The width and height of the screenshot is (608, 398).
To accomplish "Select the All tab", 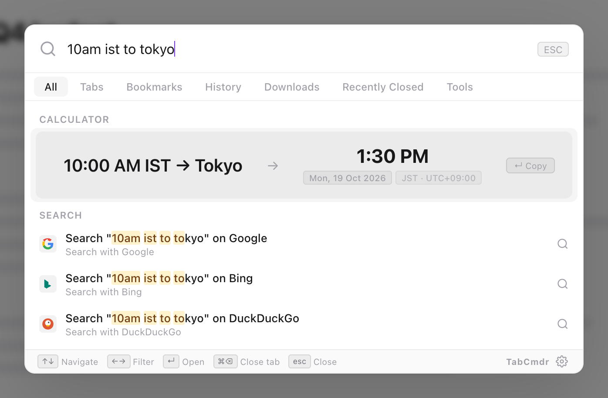I will point(51,87).
